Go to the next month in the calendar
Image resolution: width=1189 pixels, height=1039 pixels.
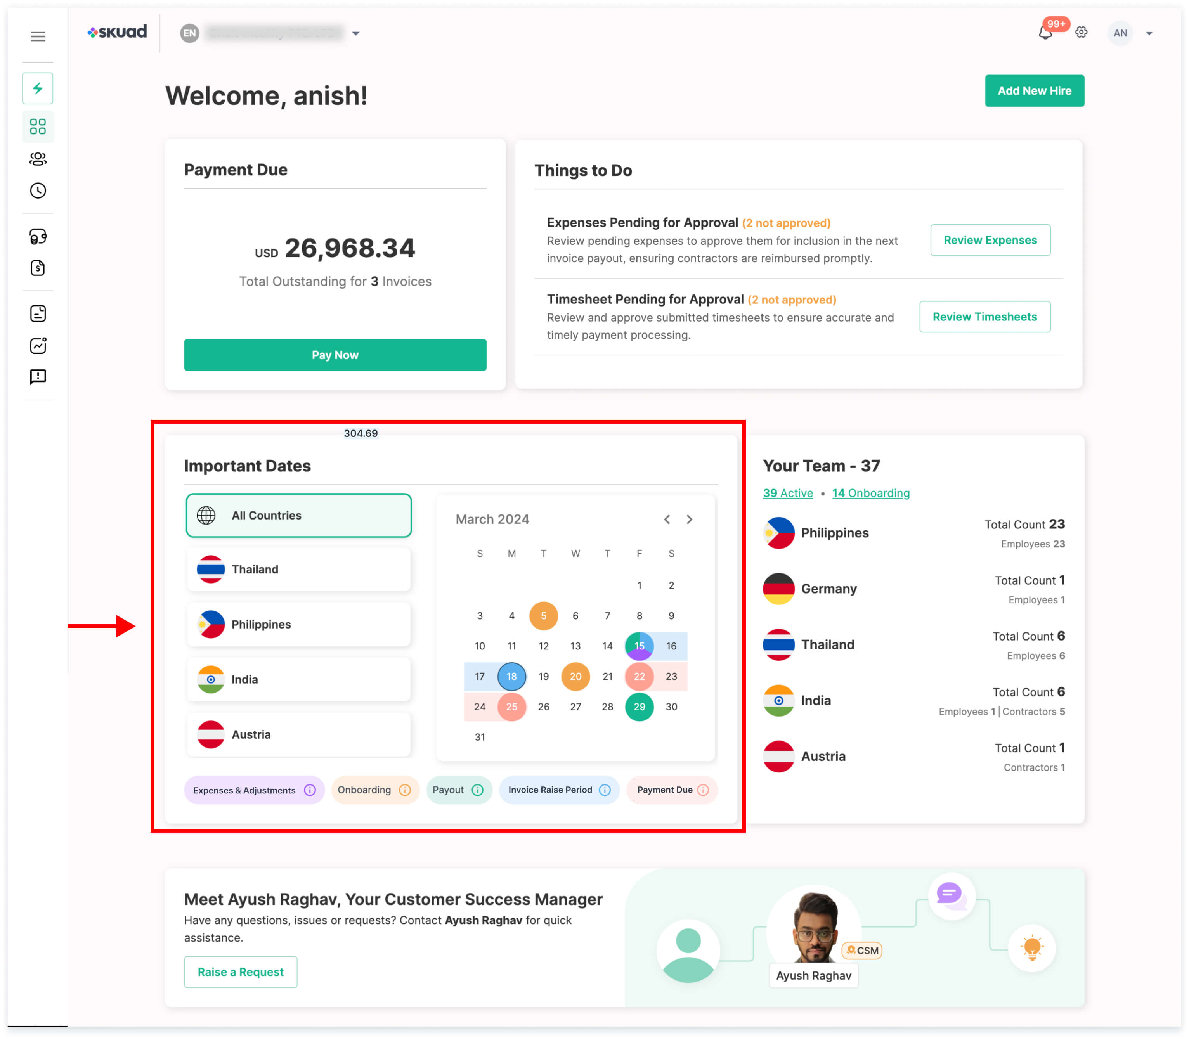click(690, 519)
